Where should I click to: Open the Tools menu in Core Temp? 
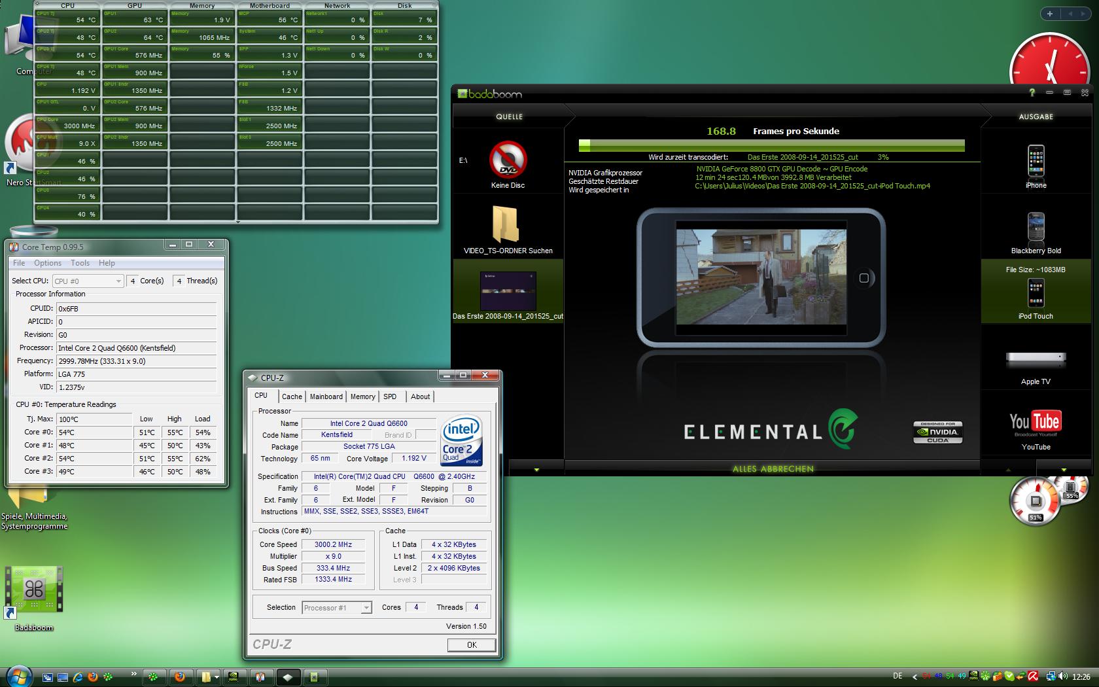click(80, 263)
